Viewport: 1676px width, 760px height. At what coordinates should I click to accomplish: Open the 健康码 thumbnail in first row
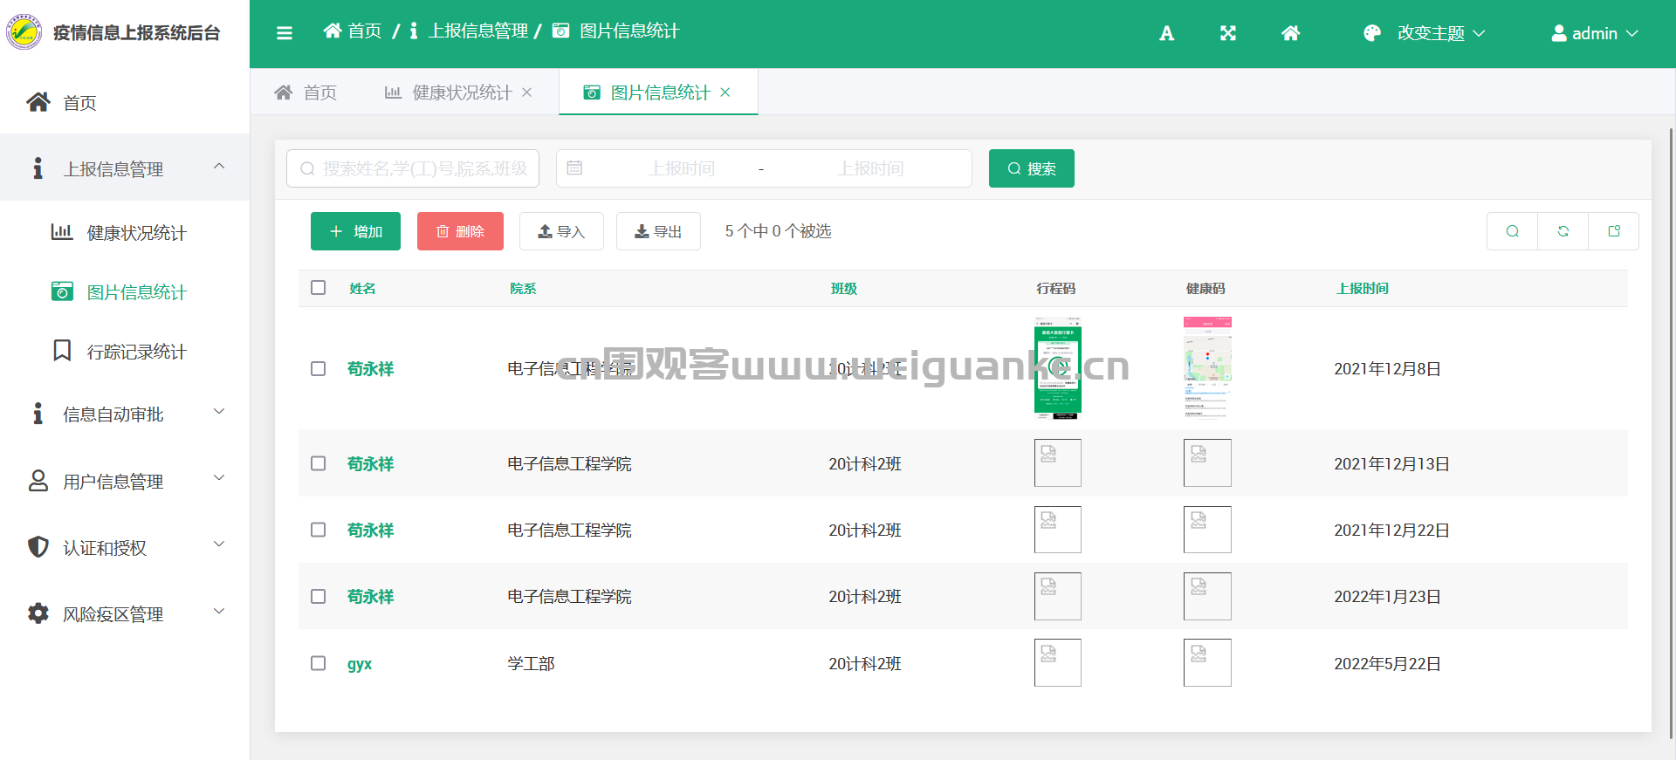[1207, 367]
